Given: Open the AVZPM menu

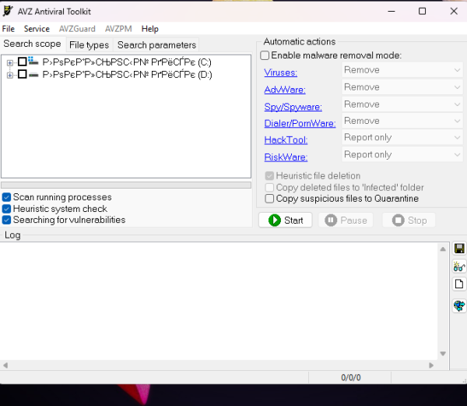Looking at the screenshot, I should point(118,29).
